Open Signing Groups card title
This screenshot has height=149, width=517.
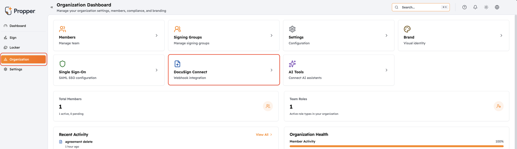tap(188, 37)
